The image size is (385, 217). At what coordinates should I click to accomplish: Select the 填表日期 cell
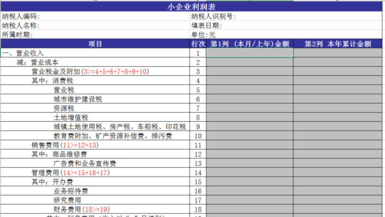(286, 25)
